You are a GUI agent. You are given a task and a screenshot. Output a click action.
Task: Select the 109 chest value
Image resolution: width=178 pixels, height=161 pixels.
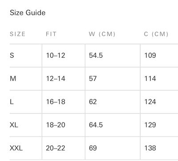pyautogui.click(x=150, y=56)
